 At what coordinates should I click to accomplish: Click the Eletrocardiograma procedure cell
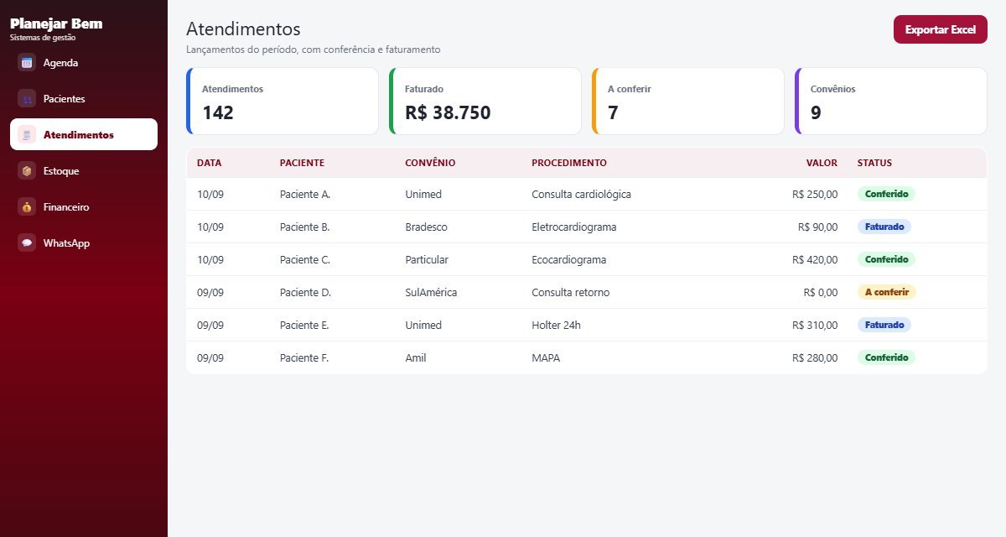(574, 227)
